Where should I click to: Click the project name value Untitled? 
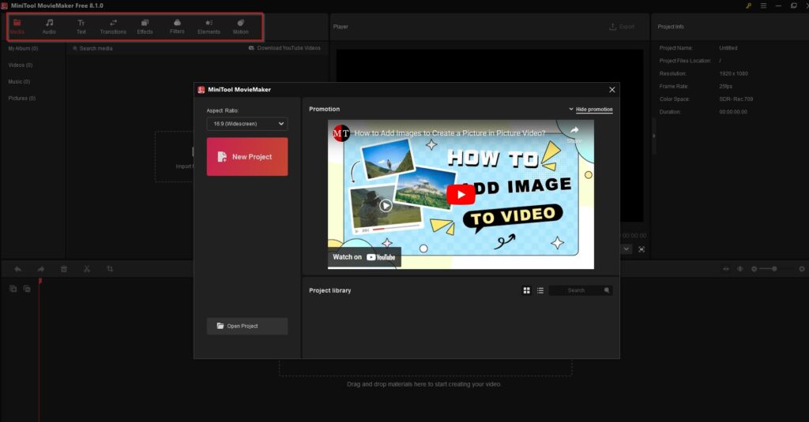728,48
